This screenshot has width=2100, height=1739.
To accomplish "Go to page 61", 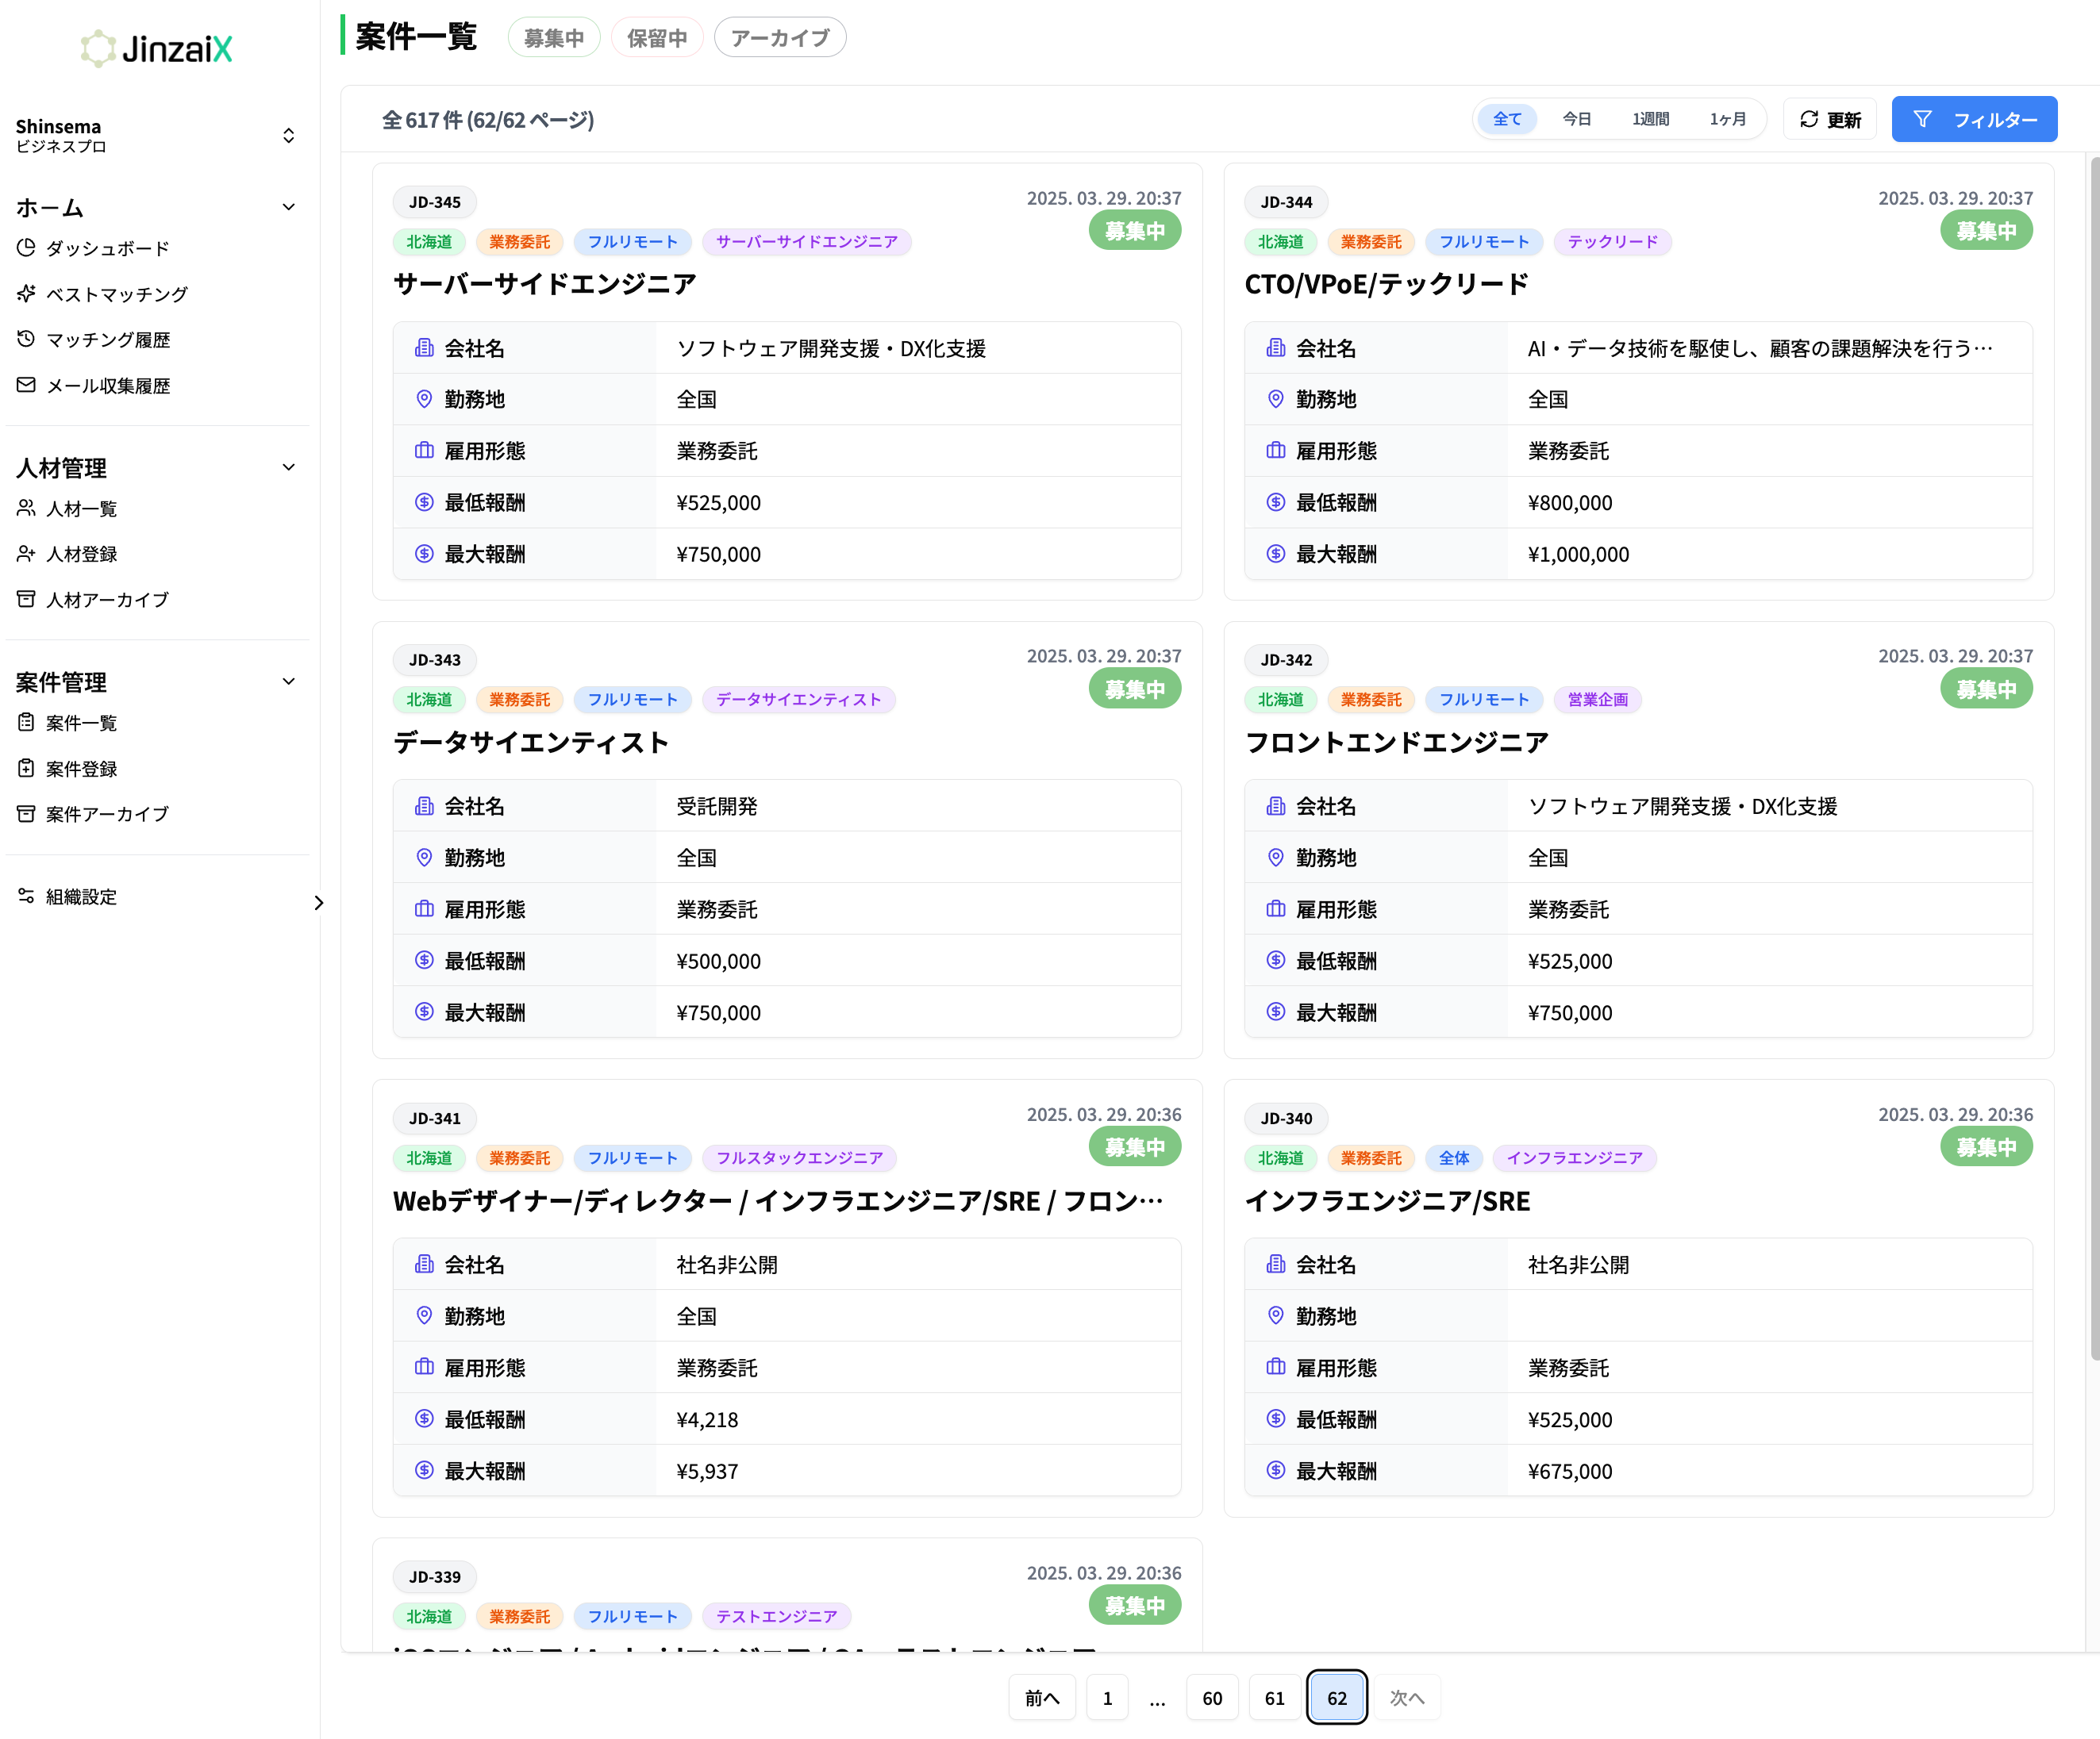I will [1274, 1698].
